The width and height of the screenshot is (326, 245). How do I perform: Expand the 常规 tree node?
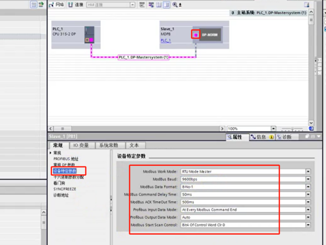point(50,153)
